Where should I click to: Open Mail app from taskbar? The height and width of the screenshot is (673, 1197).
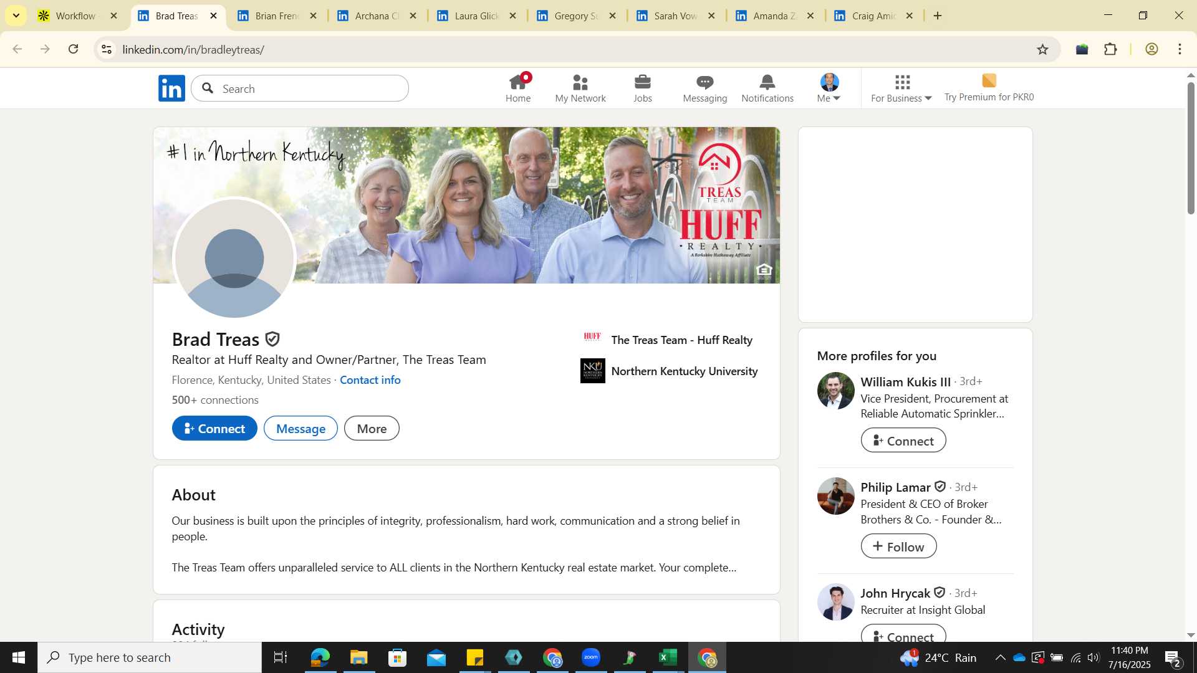[436, 657]
